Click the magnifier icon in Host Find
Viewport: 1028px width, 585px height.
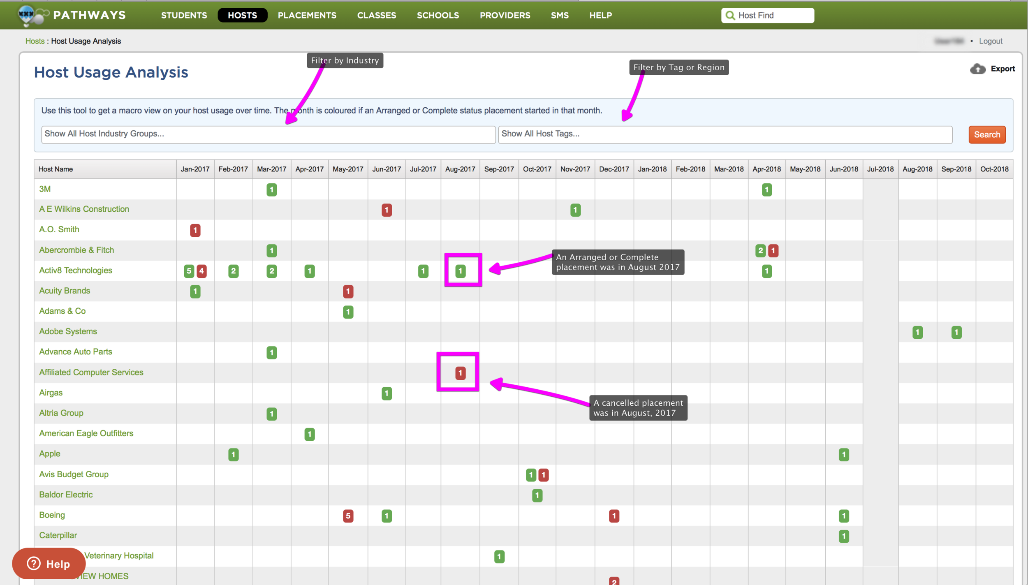[730, 16]
